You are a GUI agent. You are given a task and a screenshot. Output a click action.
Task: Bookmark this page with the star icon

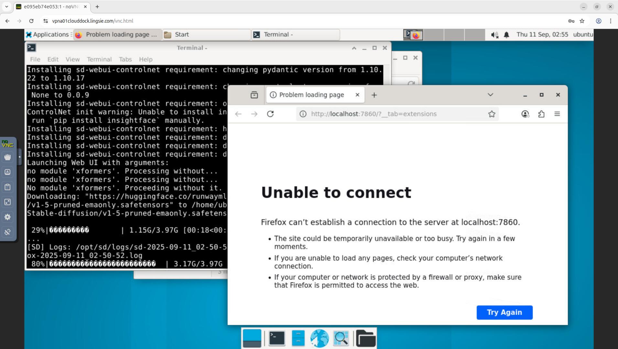pos(492,114)
